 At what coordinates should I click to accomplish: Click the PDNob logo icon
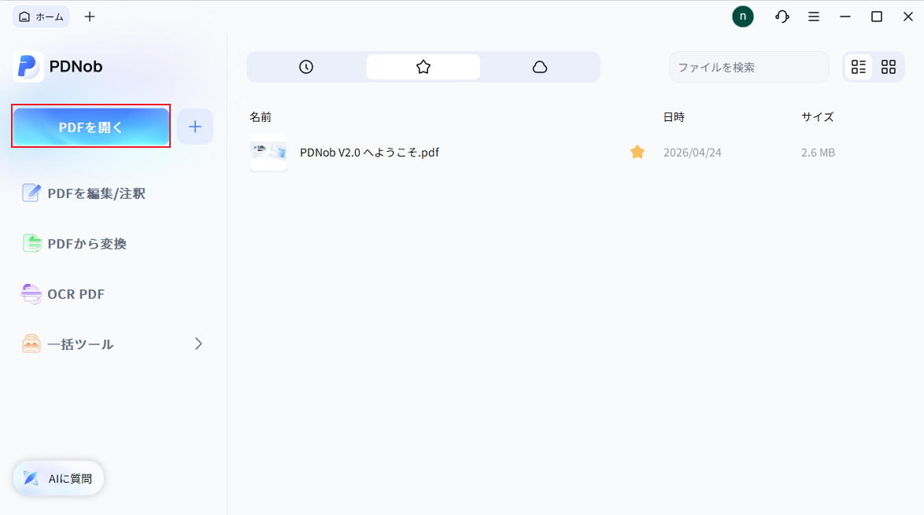(x=28, y=67)
